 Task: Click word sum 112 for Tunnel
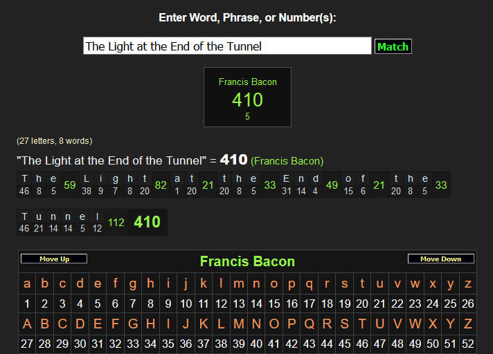tap(116, 222)
